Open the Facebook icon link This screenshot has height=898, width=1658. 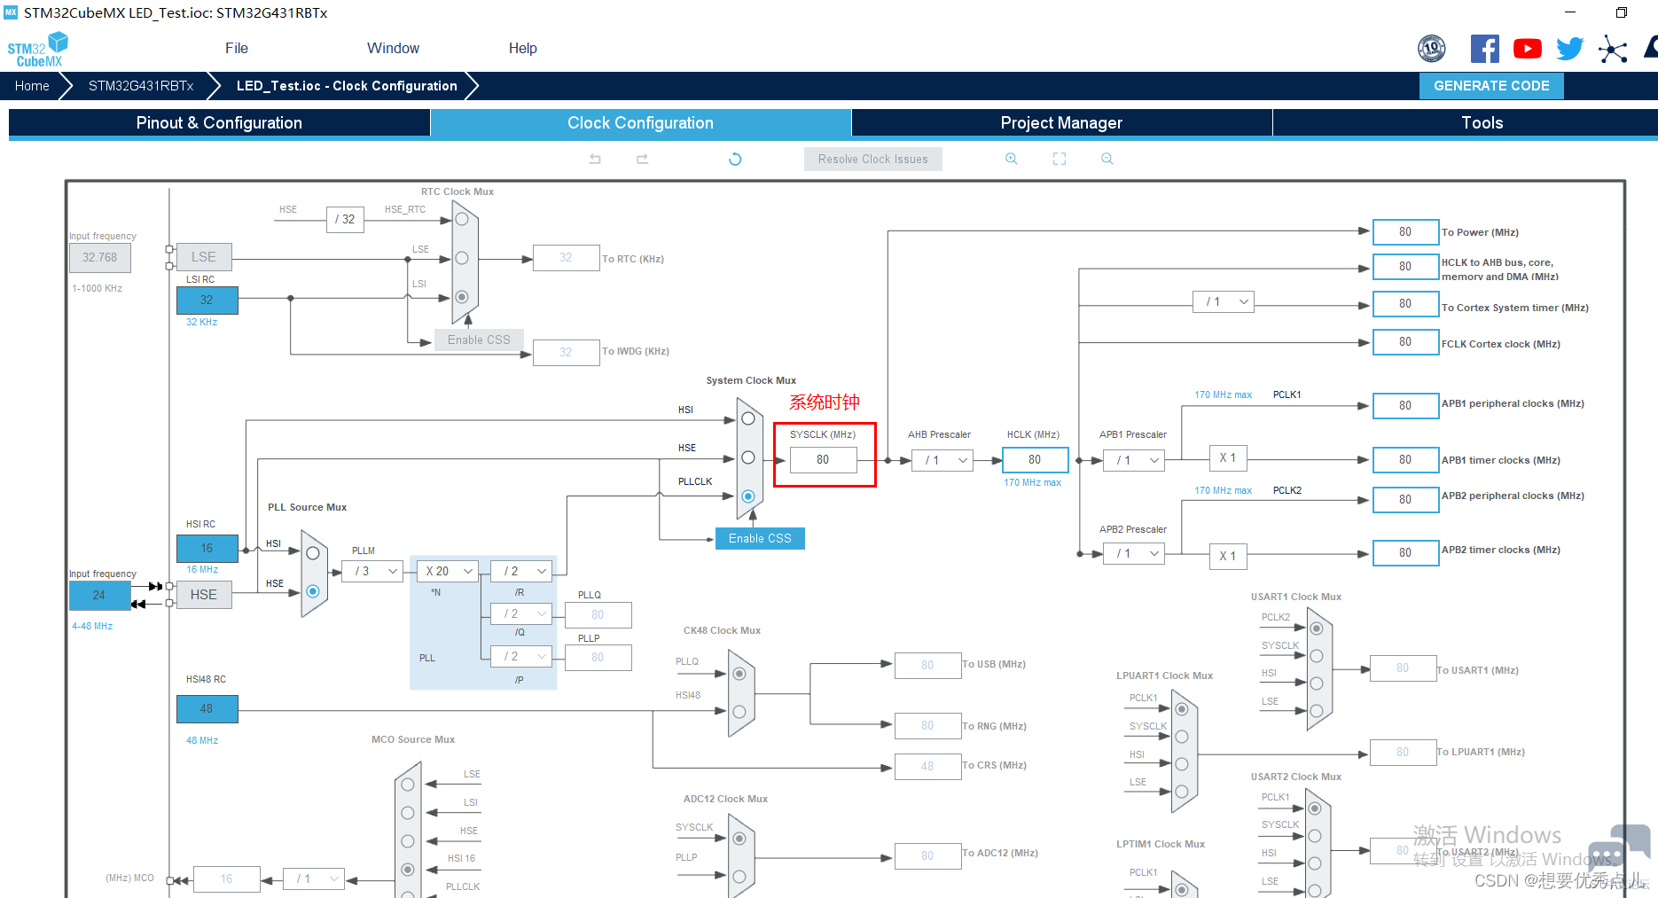pos(1485,49)
